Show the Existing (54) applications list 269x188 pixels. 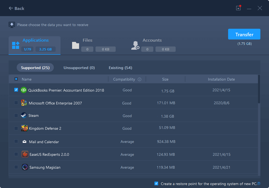120,68
